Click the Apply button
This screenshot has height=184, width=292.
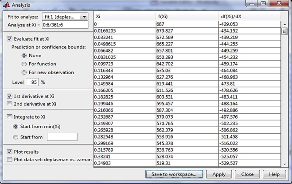(219, 174)
